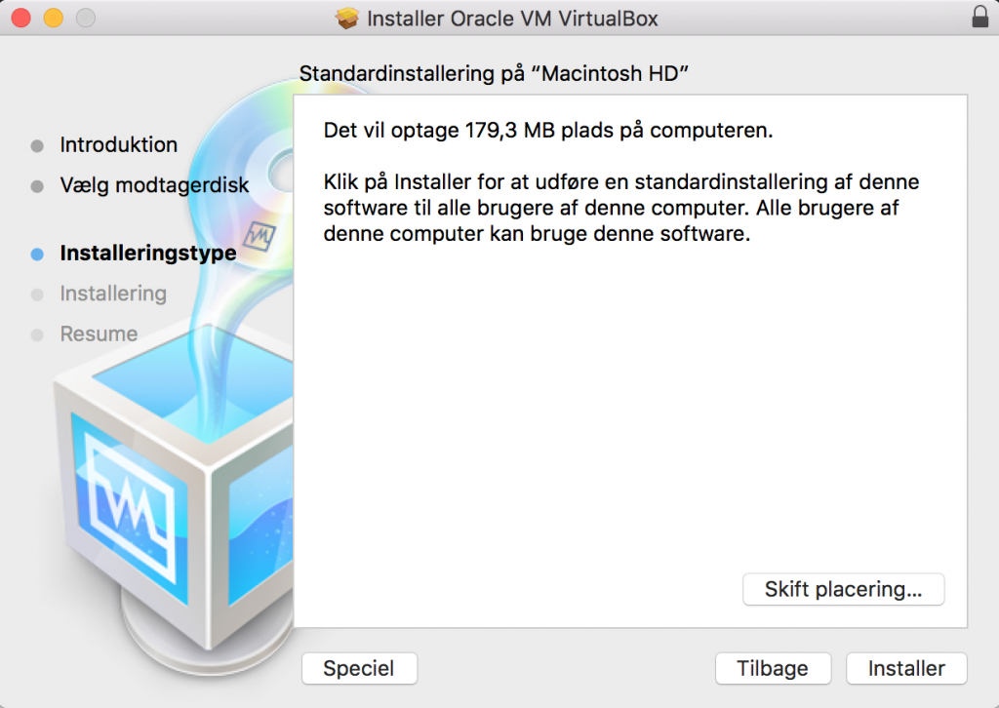Click the gray bullet beside Introduktion
The height and width of the screenshot is (708, 999).
(x=37, y=146)
